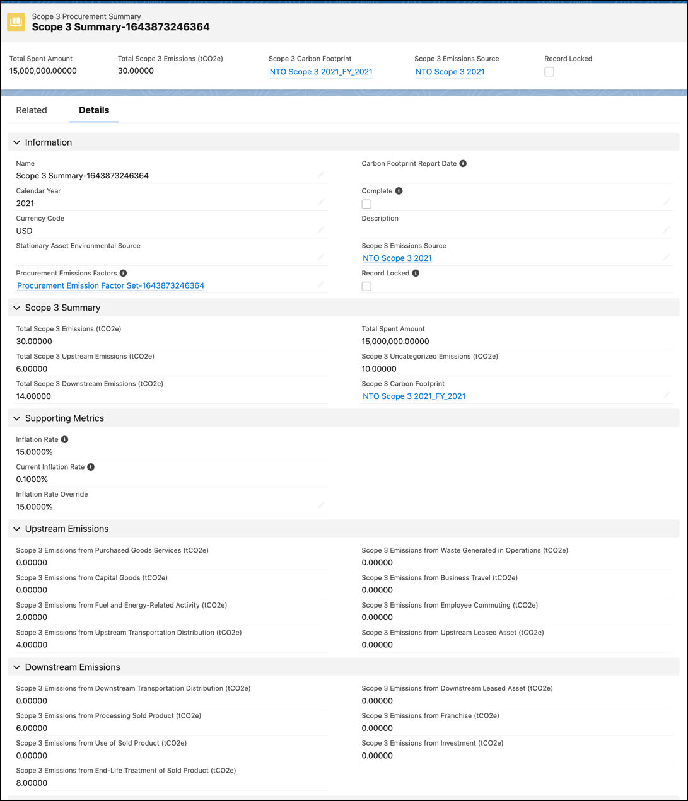Edit Procurement Emissions Factors pencil icon

[x=321, y=285]
